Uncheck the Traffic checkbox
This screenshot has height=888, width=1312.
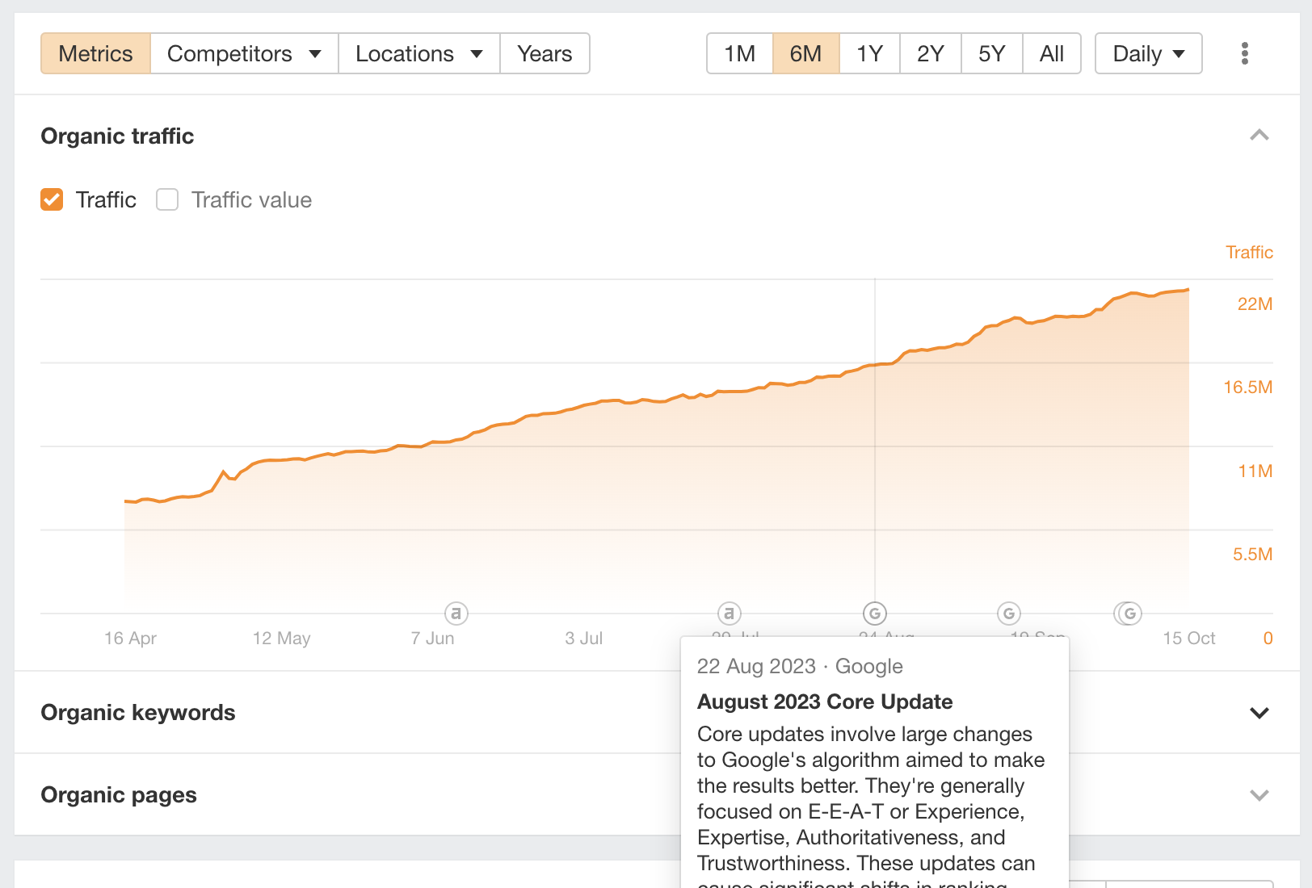click(52, 199)
